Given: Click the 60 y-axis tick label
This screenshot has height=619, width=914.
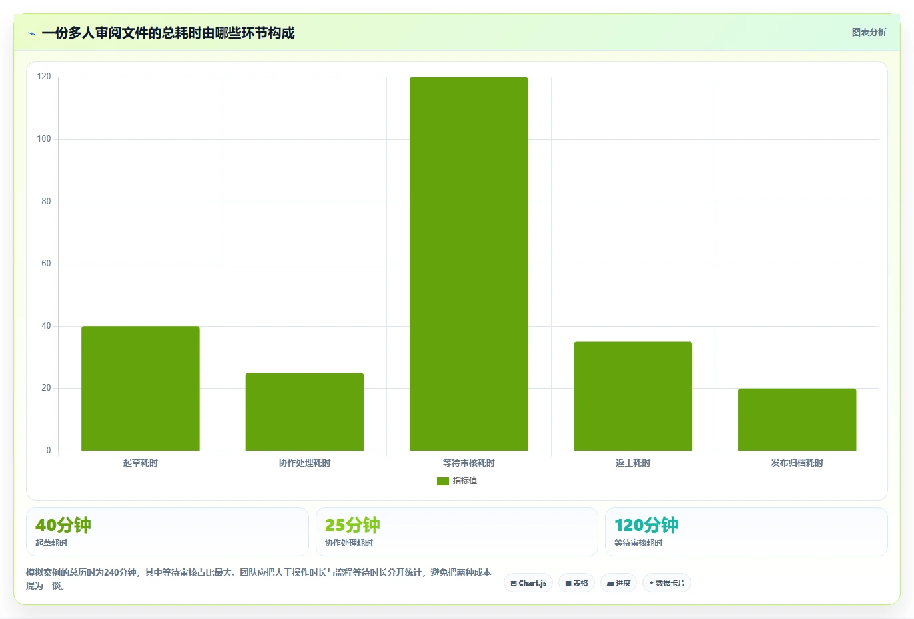Looking at the screenshot, I should pos(46,264).
